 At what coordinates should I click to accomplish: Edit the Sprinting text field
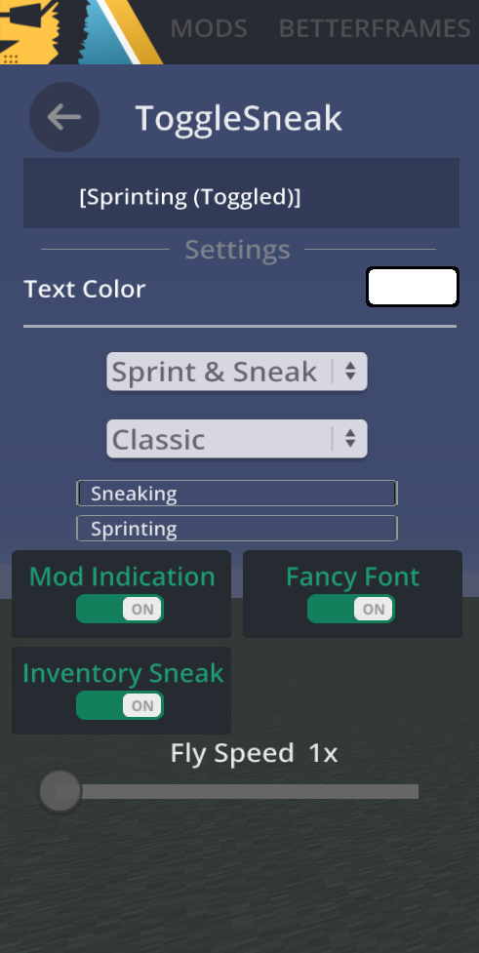(x=237, y=528)
